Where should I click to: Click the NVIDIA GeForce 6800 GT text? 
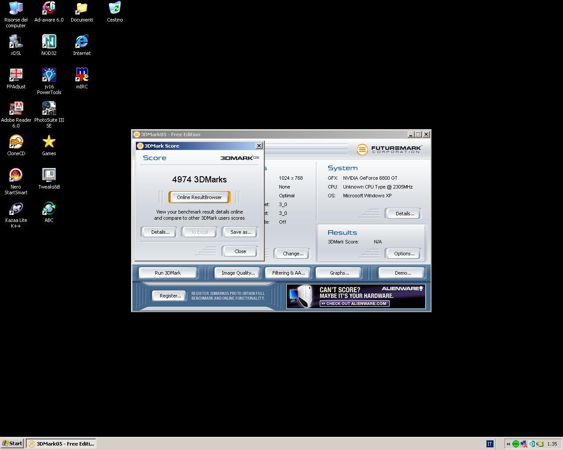[x=370, y=178]
